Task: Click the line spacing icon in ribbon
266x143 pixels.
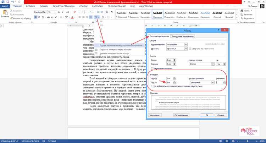Action: click(x=96, y=17)
